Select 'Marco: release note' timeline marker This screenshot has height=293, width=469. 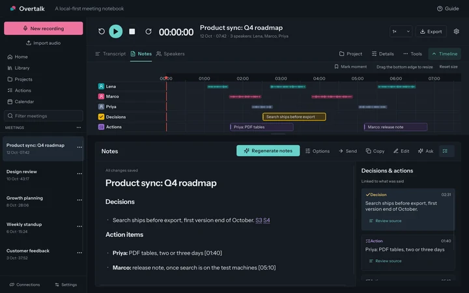point(395,127)
